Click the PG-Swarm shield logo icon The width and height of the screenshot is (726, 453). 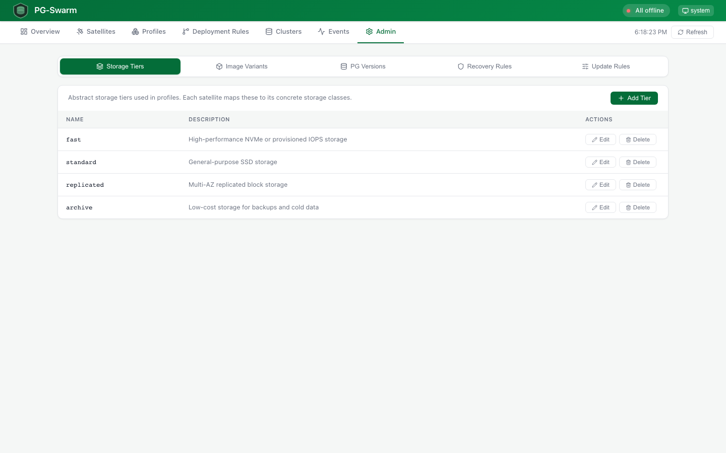pos(21,10)
